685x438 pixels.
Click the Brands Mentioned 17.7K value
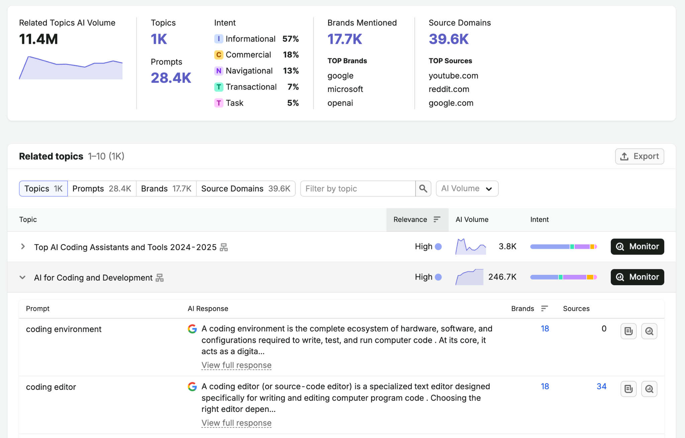(x=345, y=39)
